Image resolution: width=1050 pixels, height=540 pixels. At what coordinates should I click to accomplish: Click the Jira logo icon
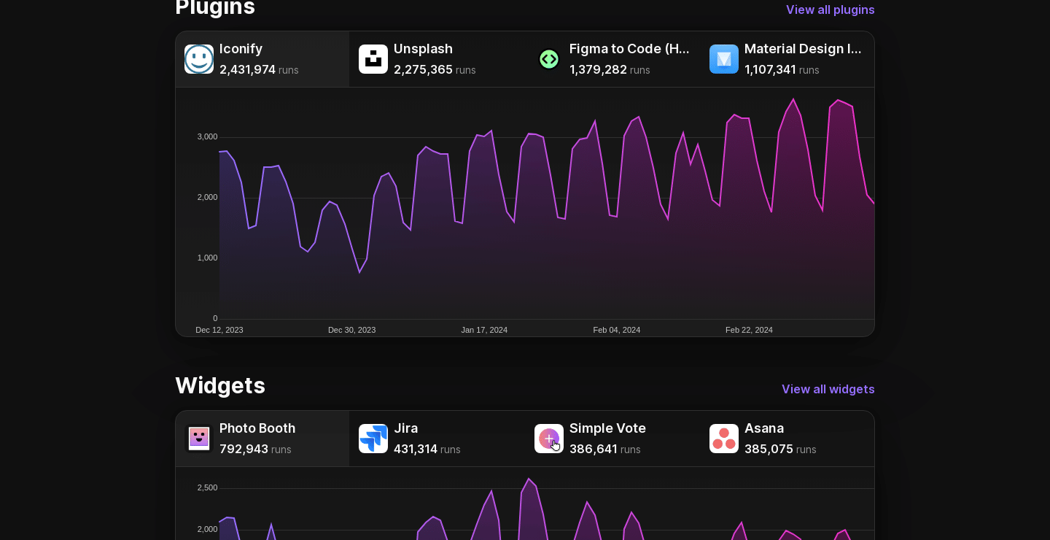(x=373, y=439)
